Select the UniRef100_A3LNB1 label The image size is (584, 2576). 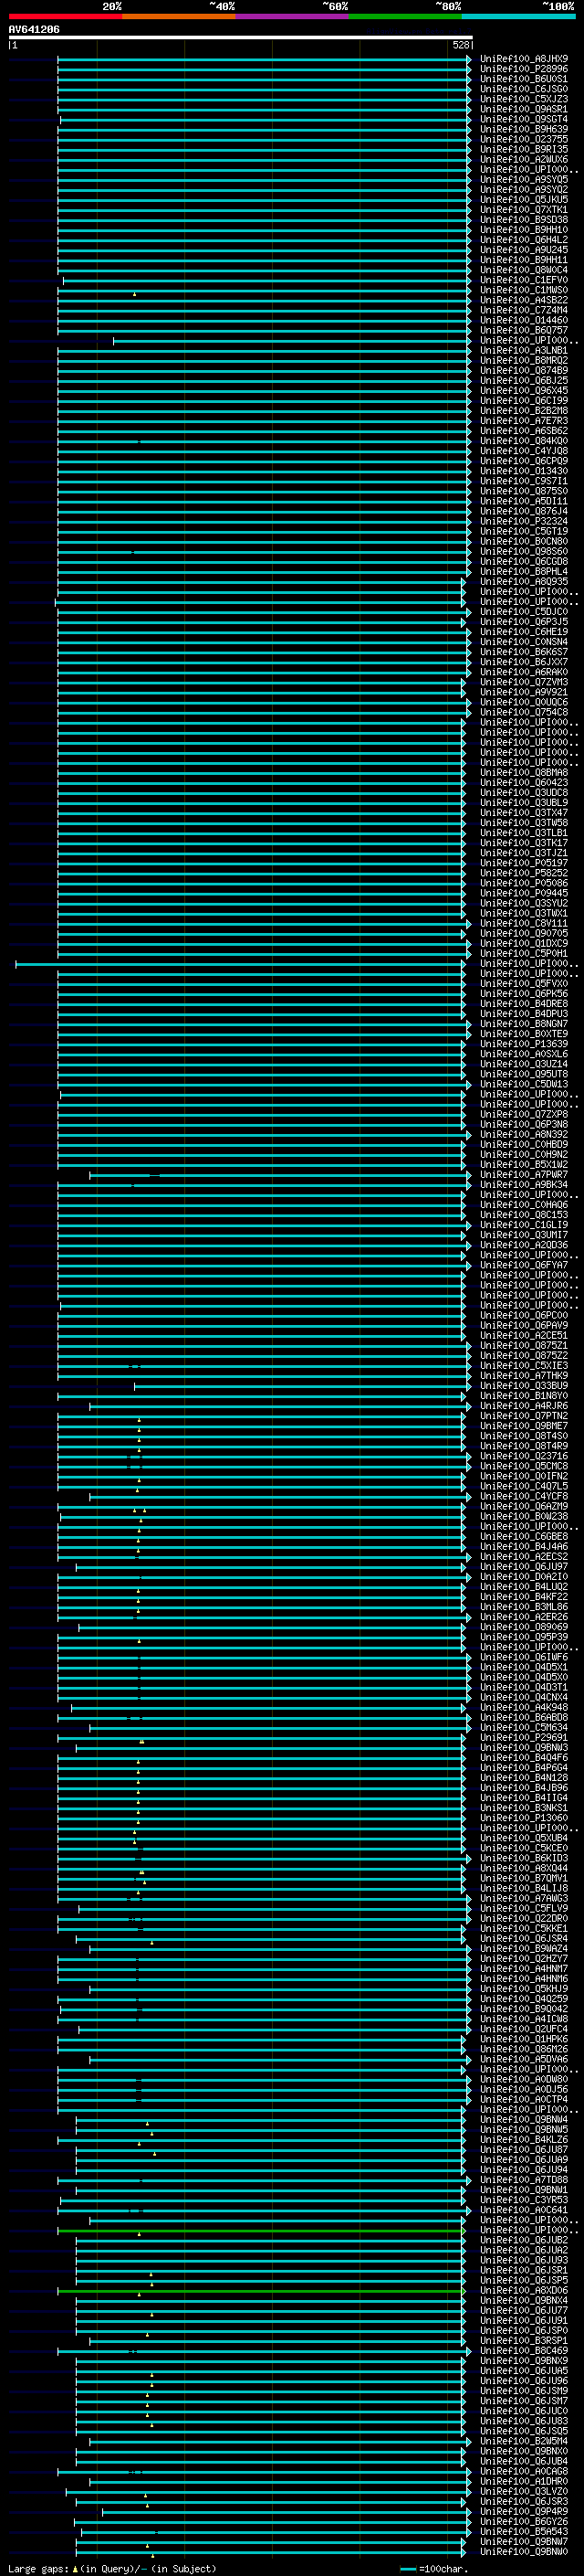(x=524, y=351)
